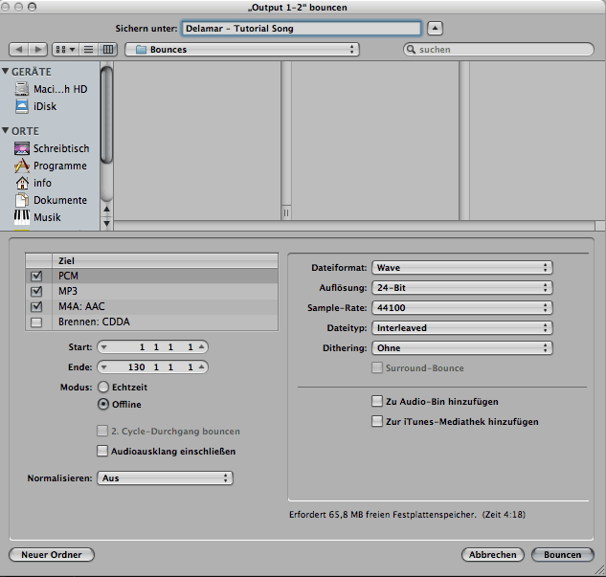Click the Ende bar value 130
The image size is (606, 577).
point(137,366)
